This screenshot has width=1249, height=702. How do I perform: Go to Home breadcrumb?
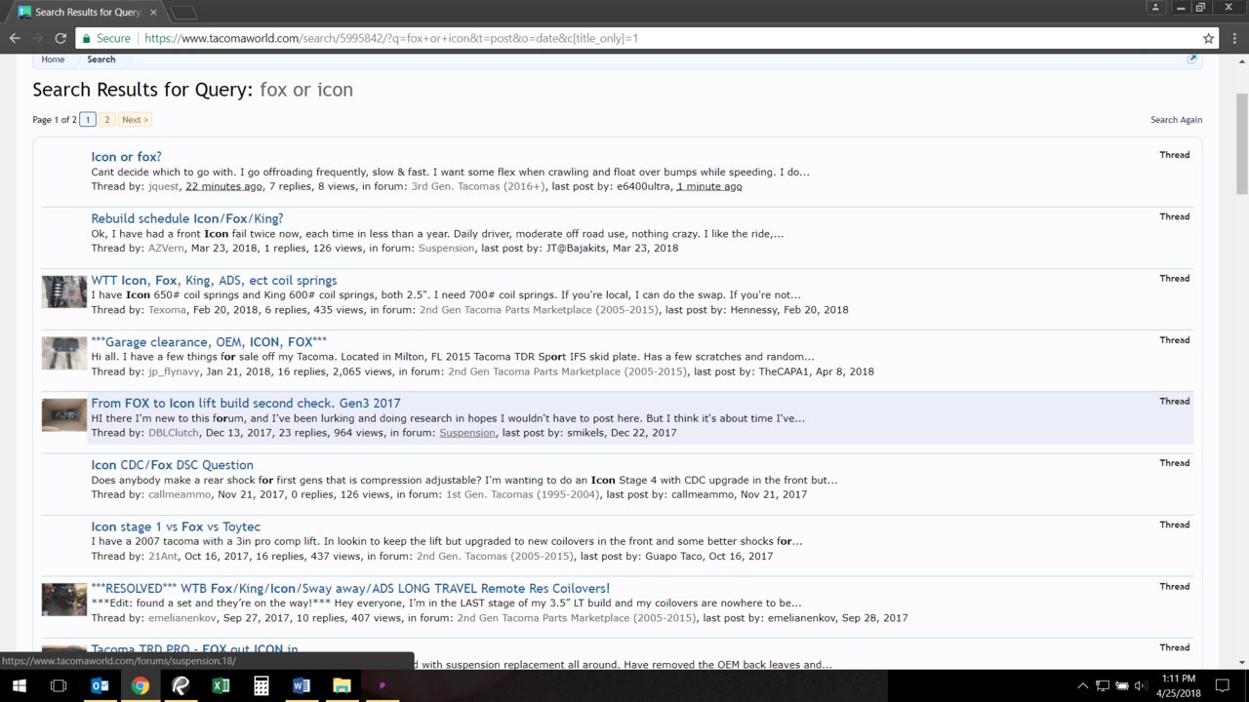tap(53, 59)
